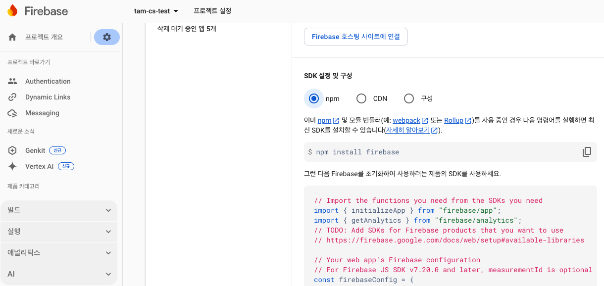Click the 제품 카테고리 section label
604x286 pixels.
pos(24,186)
